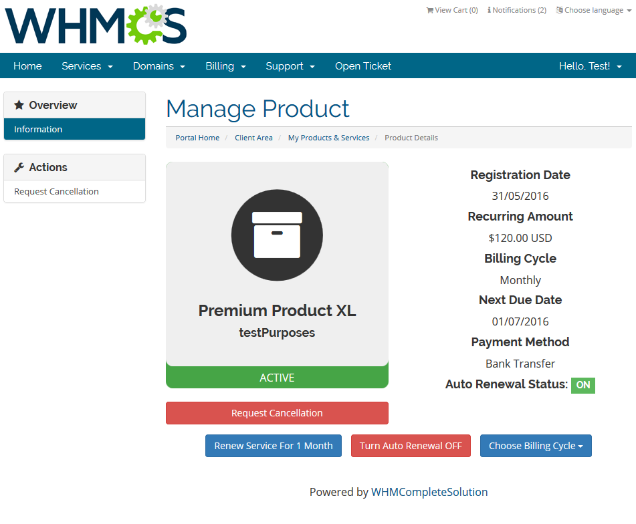Click the Actions wrench icon
The height and width of the screenshot is (524, 636).
pos(19,167)
